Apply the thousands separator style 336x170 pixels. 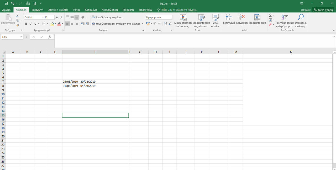point(159,24)
